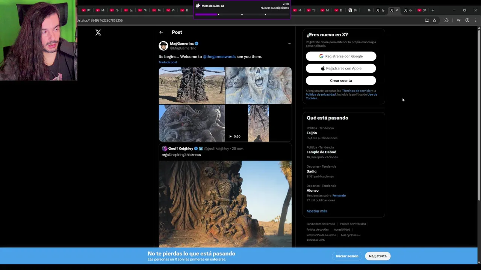Open the bottom-left creature sculpture photo
Screen dimensions: 481x270
pyautogui.click(x=192, y=123)
